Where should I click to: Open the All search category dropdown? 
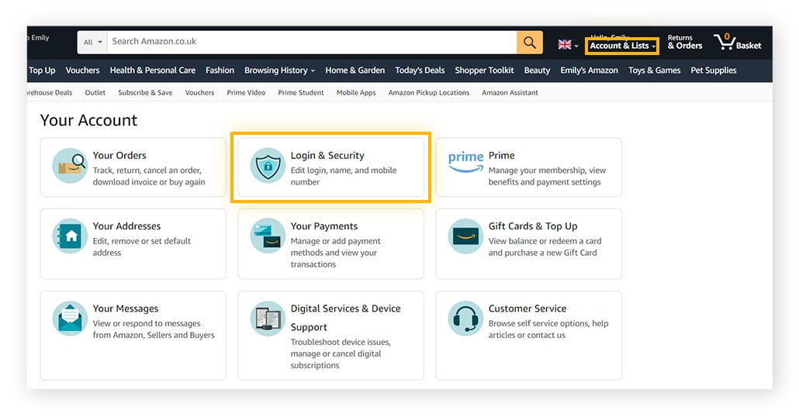[x=92, y=43]
